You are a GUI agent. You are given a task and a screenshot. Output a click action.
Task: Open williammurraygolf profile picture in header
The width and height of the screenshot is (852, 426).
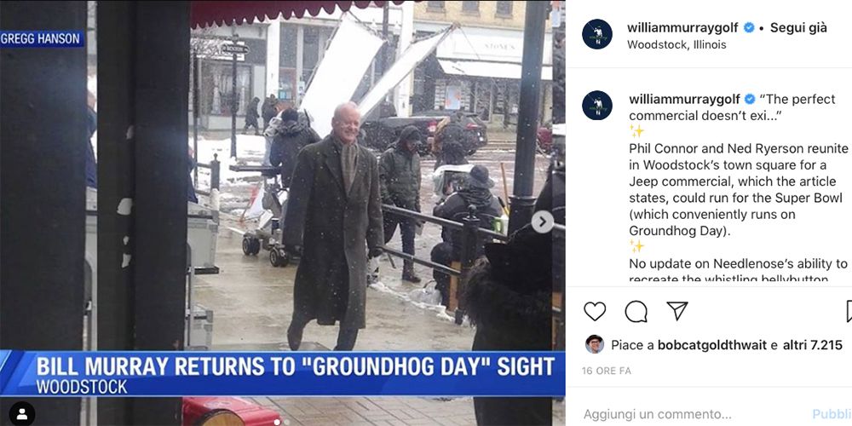pyautogui.click(x=597, y=34)
